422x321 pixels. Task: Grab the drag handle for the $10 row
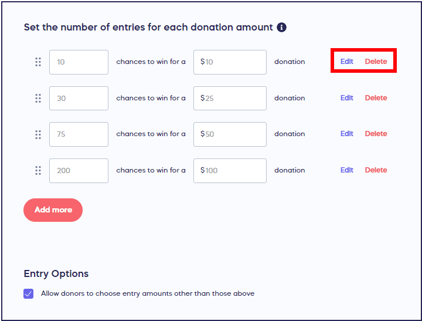[x=38, y=62]
